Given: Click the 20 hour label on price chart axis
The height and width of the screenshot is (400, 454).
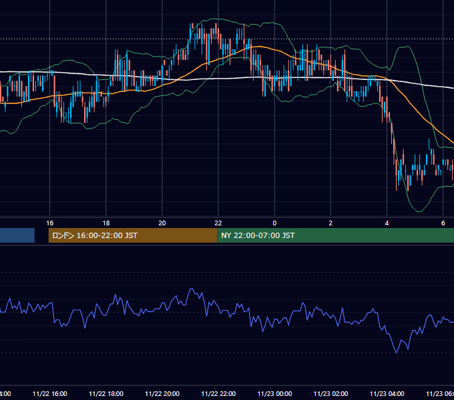Looking at the screenshot, I should [162, 223].
